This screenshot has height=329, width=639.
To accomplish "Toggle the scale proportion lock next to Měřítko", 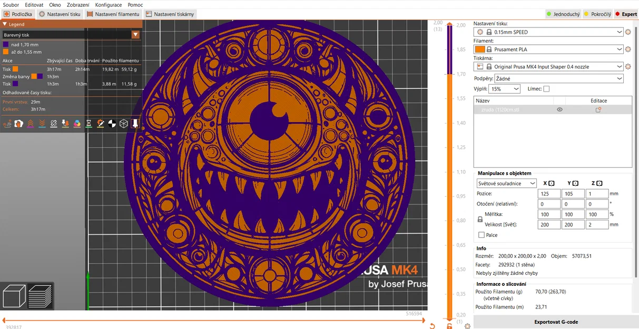I will point(480,220).
